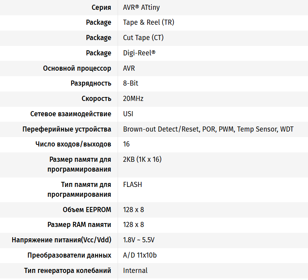Click the Объем EEPROM label
The height and width of the screenshot is (280, 308).
(x=87, y=210)
